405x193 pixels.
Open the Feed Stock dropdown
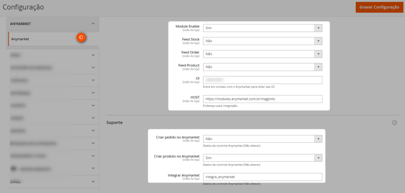pyautogui.click(x=263, y=41)
